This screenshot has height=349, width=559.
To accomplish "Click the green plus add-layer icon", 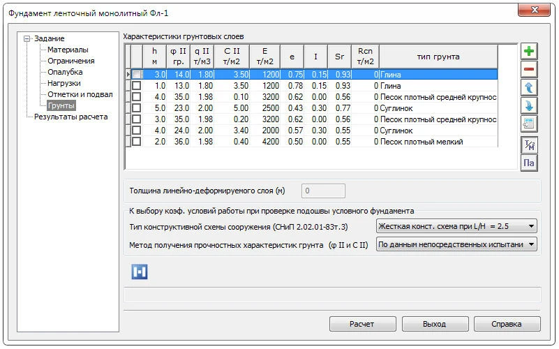I will coord(530,52).
